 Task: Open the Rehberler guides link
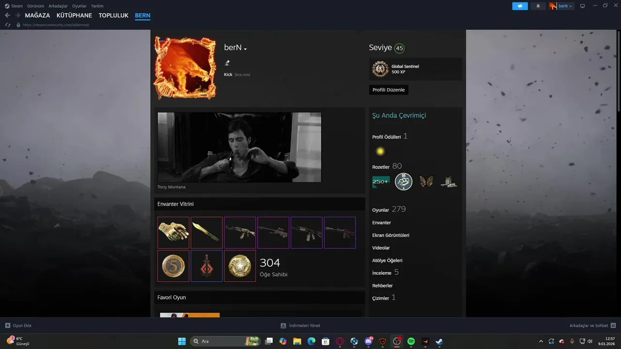382,286
